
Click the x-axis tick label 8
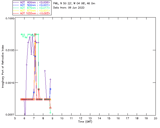pyautogui.click(x=43, y=118)
